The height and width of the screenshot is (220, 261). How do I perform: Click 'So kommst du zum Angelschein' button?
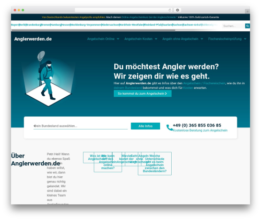click(143, 94)
